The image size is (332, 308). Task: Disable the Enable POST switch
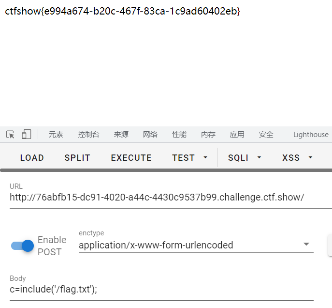(22, 246)
